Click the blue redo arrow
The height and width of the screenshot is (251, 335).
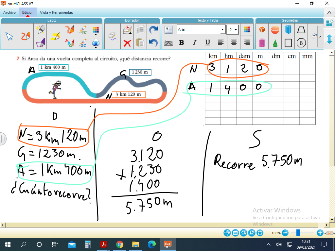click(x=153, y=30)
